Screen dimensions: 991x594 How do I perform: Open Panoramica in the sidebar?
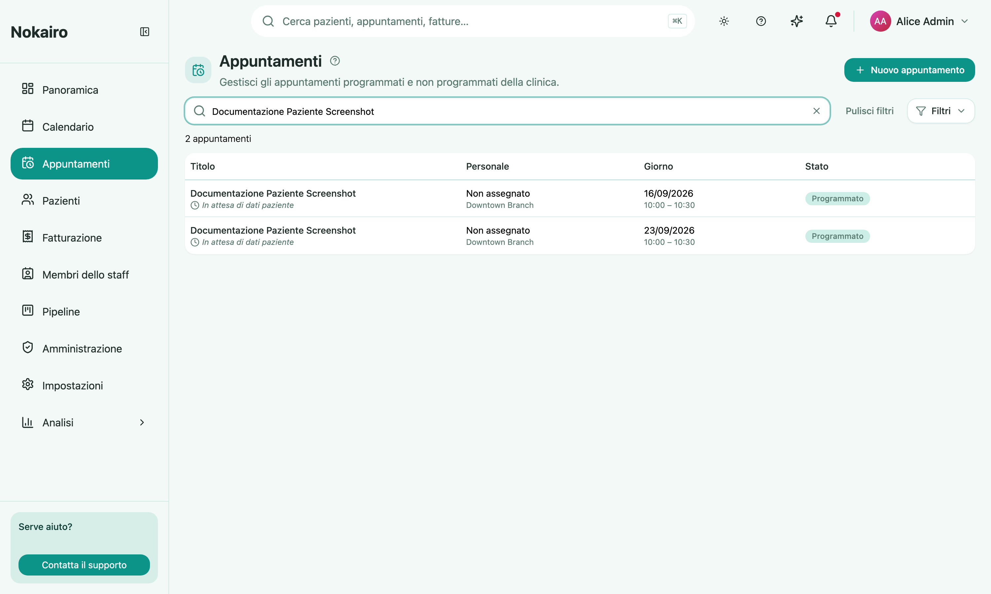tap(84, 90)
